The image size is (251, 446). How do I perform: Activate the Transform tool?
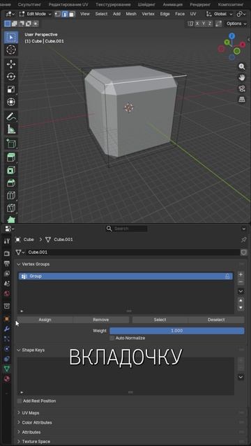11,102
